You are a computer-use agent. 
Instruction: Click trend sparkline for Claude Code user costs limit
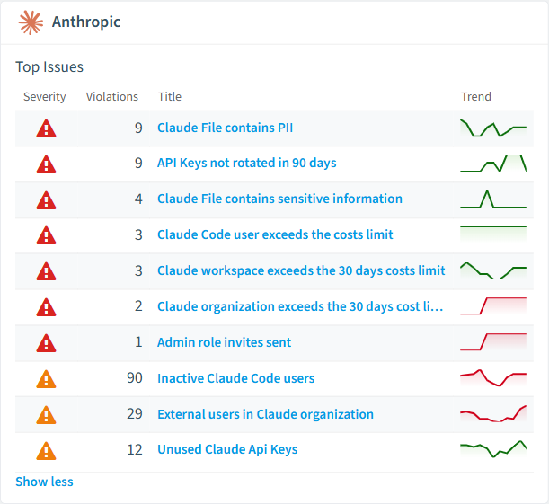click(493, 234)
